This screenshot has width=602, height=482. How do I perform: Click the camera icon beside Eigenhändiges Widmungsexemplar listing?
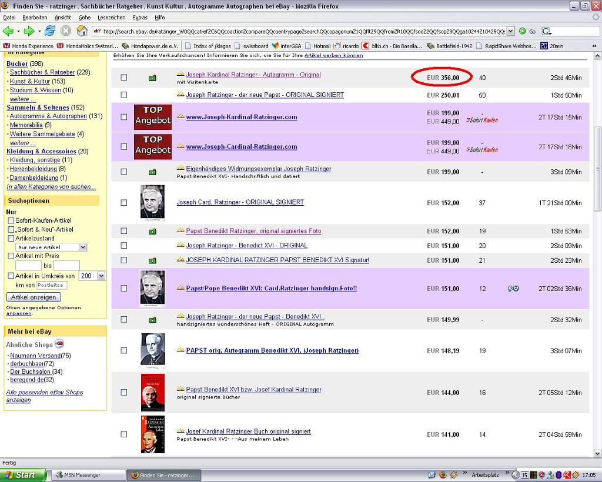tap(152, 172)
